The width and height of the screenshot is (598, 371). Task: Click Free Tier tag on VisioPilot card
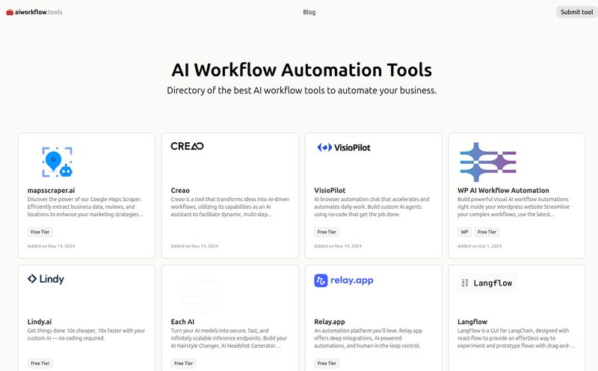tap(327, 232)
